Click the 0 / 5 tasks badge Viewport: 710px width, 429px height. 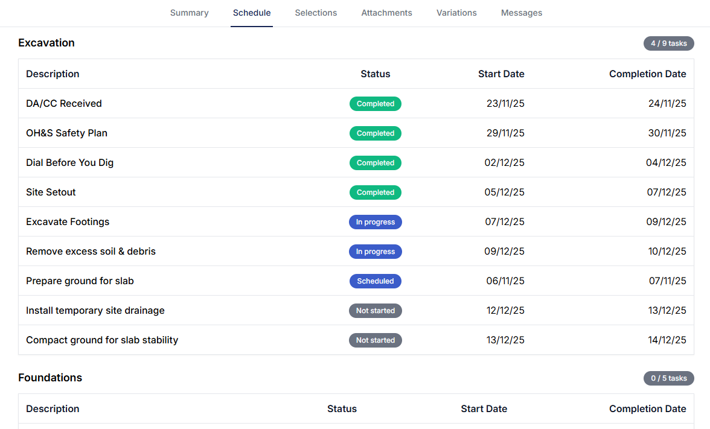668,378
